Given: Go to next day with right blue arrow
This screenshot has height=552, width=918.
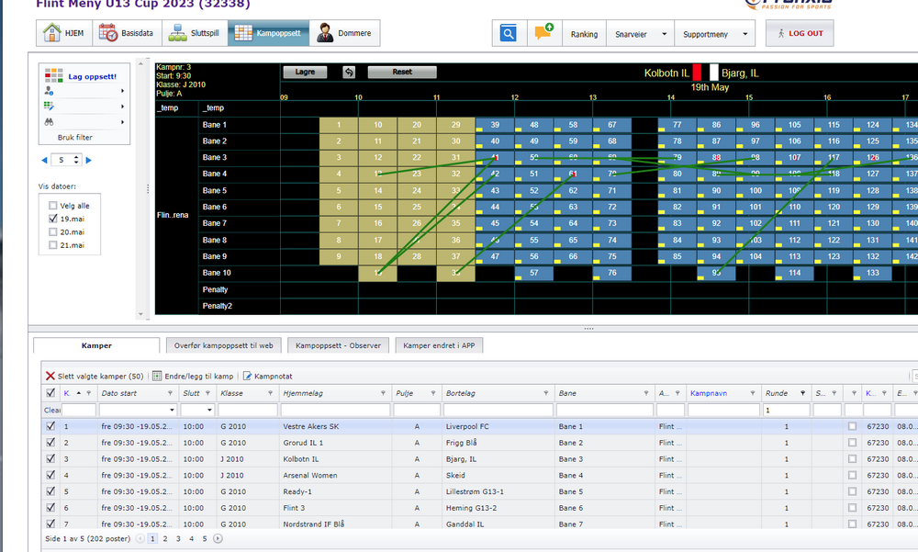Looking at the screenshot, I should tap(89, 160).
